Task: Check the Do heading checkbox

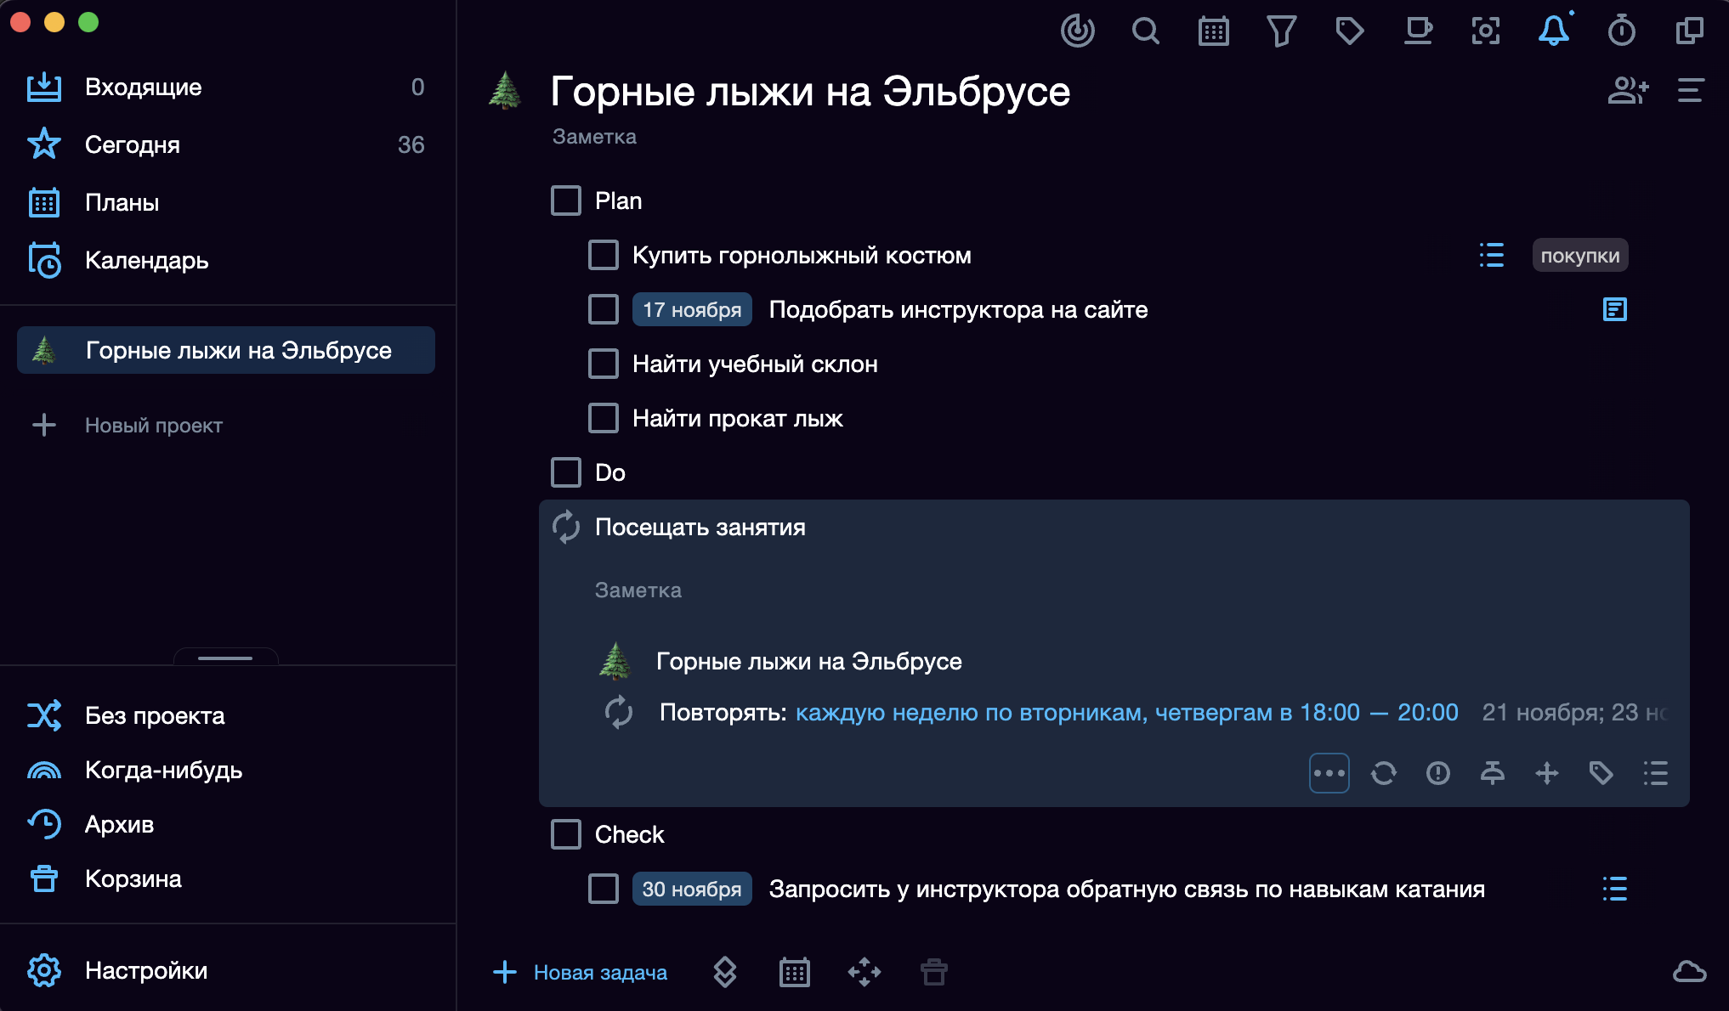Action: tap(566, 472)
